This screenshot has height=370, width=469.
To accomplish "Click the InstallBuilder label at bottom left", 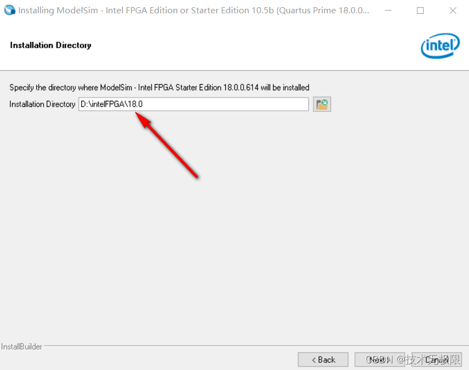I will pyautogui.click(x=22, y=346).
